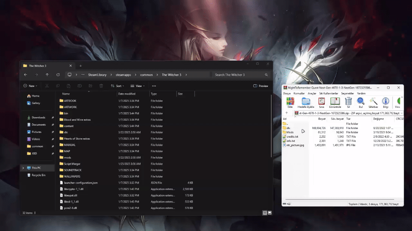Open the Komutlar menu in WinRAR
Screen dimensions: 412x231
(299, 93)
